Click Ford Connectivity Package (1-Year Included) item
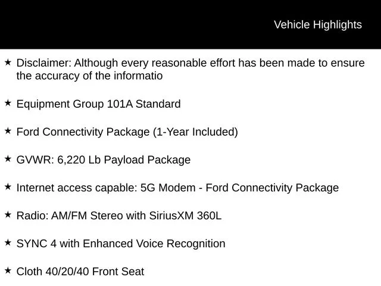The image size is (381, 286). [x=127, y=132]
